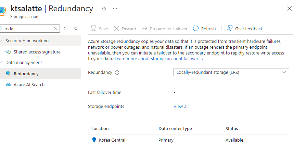Image resolution: width=293 pixels, height=144 pixels.
Task: Click the Korea Central location cell
Action: pyautogui.click(x=112, y=140)
